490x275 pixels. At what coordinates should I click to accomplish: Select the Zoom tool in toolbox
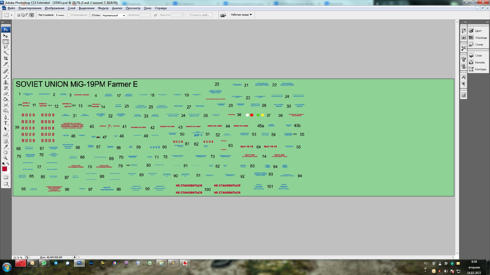click(6, 158)
